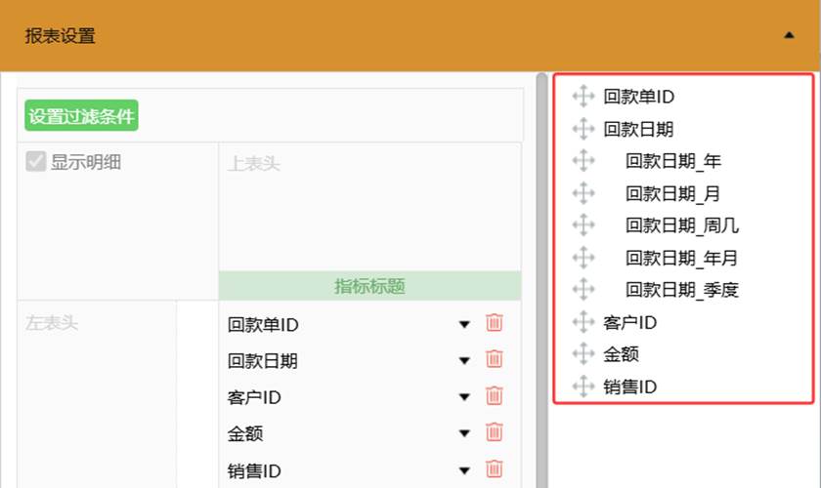Toggle the 显示明细 checkbox
The image size is (821, 488).
35,162
